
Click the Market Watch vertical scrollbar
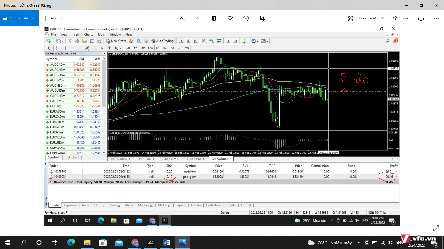(104, 106)
